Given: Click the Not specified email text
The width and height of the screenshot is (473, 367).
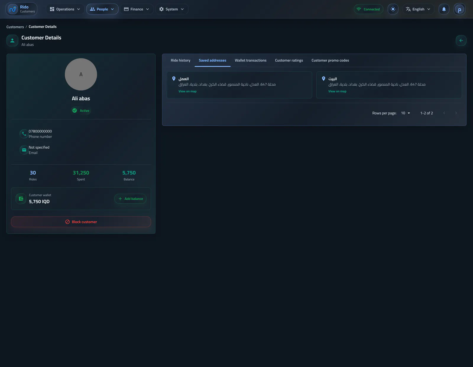Looking at the screenshot, I should [39, 147].
